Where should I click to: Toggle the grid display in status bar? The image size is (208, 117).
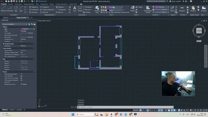tap(140, 110)
